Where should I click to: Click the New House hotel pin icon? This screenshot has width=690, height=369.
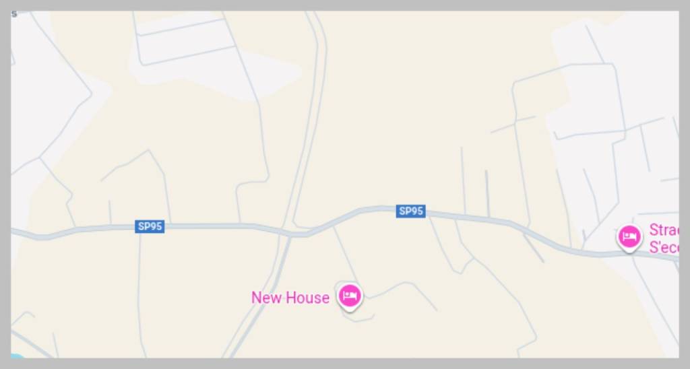click(350, 296)
